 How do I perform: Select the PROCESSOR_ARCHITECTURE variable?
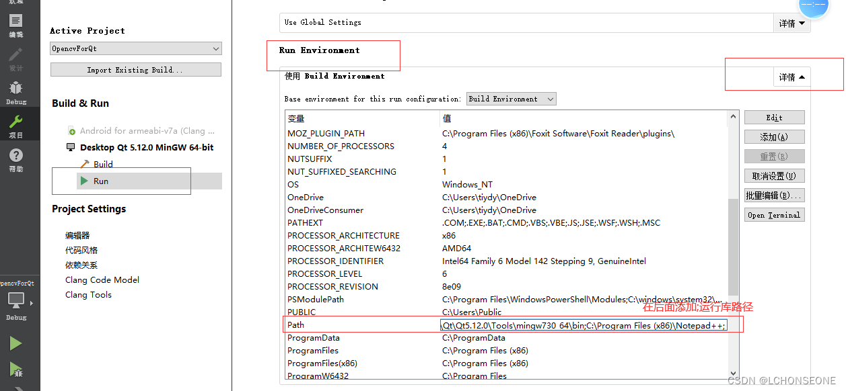(343, 236)
